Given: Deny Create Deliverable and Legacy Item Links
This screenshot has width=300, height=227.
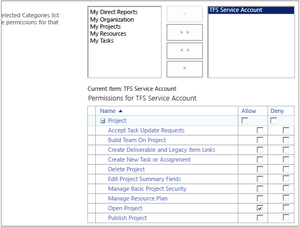Looking at the screenshot, I should point(286,150).
